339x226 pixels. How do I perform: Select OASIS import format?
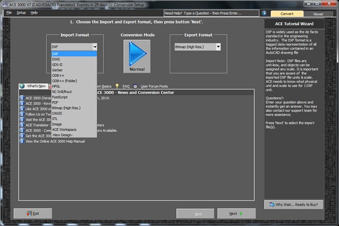coord(74,114)
